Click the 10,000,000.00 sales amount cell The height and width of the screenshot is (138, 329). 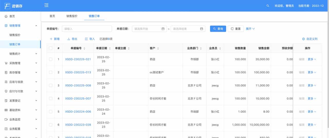(259, 125)
